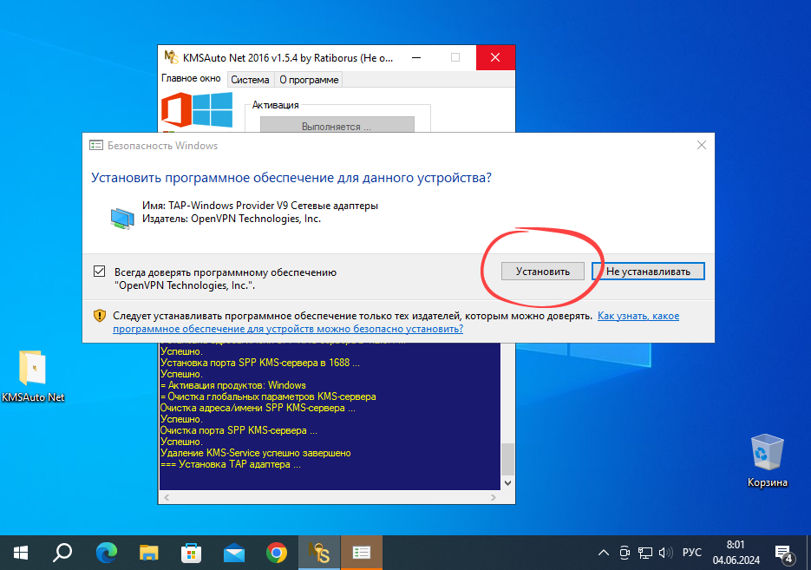Close the KMSAuto Net window
This screenshot has width=811, height=570.
point(495,57)
